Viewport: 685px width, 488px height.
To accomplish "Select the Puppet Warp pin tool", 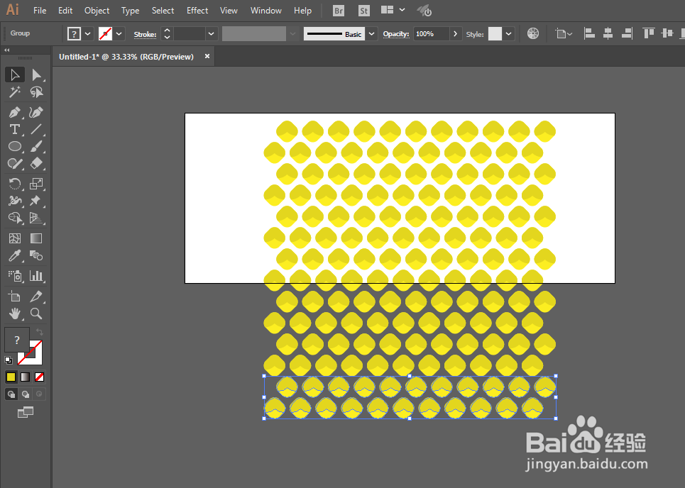I will pyautogui.click(x=36, y=201).
